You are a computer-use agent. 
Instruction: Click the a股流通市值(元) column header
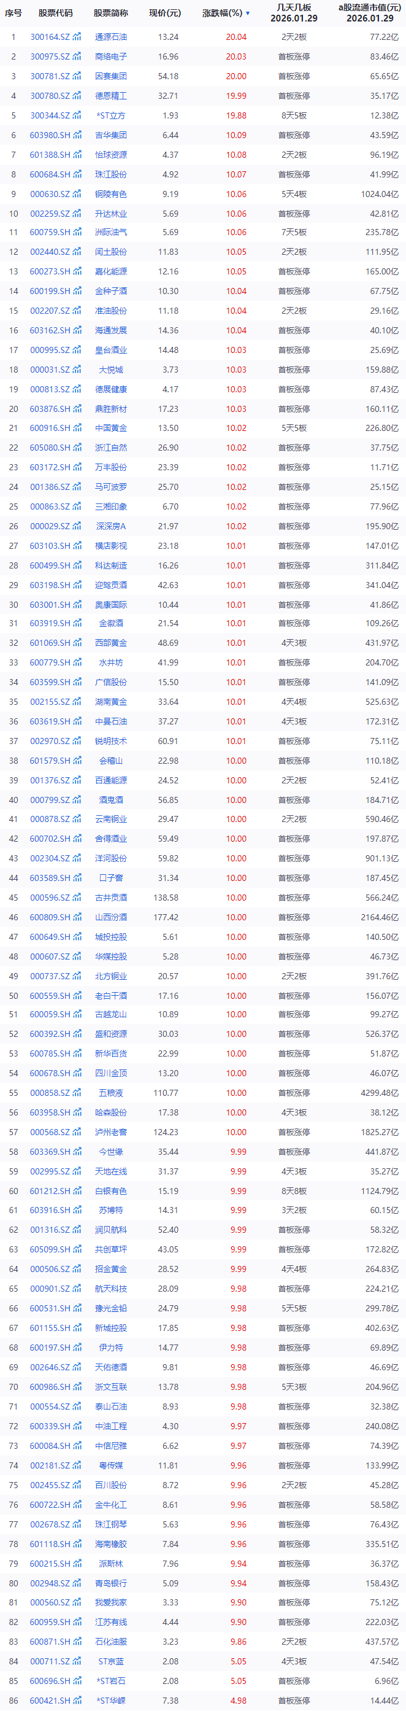click(366, 14)
